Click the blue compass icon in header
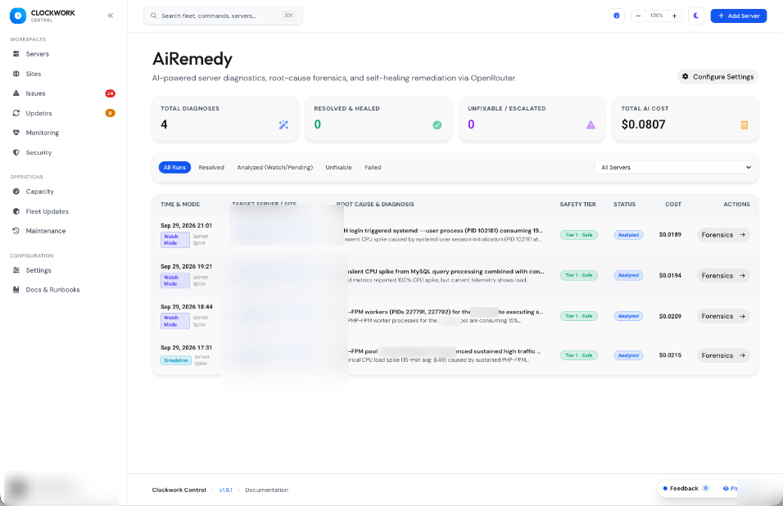The image size is (783, 506). [x=616, y=16]
